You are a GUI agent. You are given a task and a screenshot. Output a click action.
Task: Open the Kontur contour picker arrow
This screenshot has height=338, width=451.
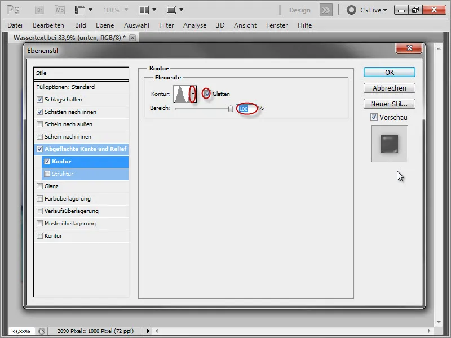(193, 94)
